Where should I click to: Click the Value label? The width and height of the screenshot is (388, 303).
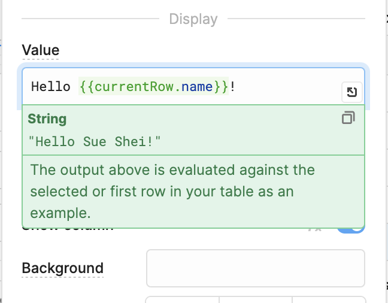point(41,50)
